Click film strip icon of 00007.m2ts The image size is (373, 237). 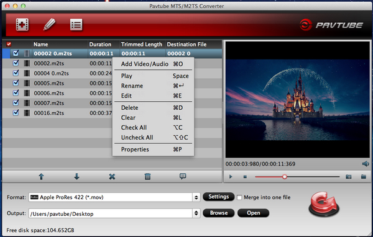coord(27,103)
